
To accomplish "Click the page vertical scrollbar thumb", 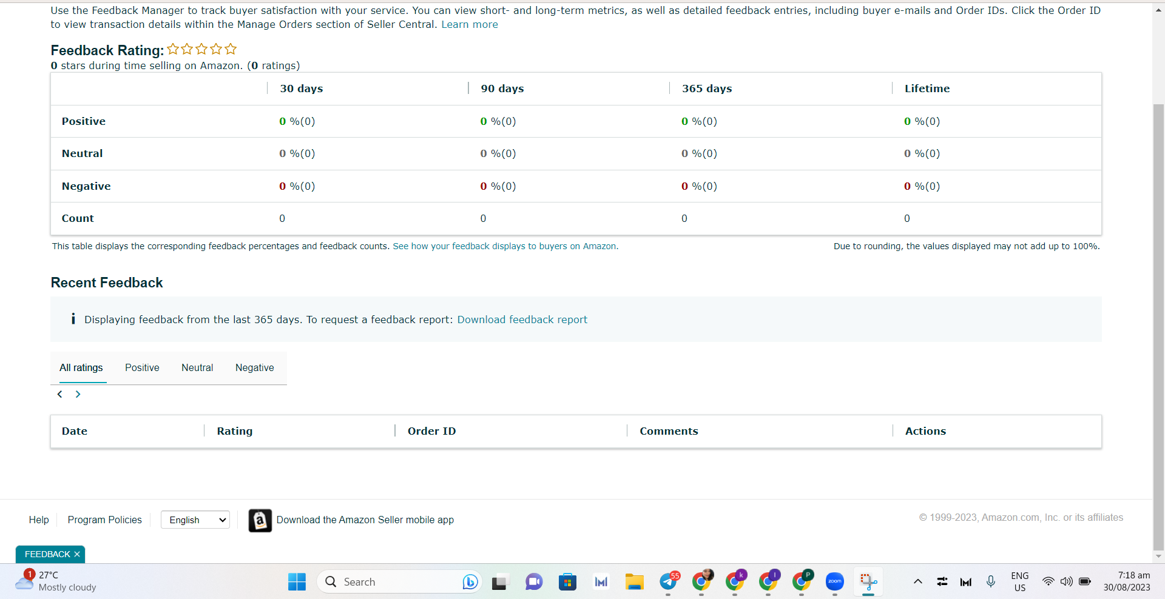I will (1158, 326).
